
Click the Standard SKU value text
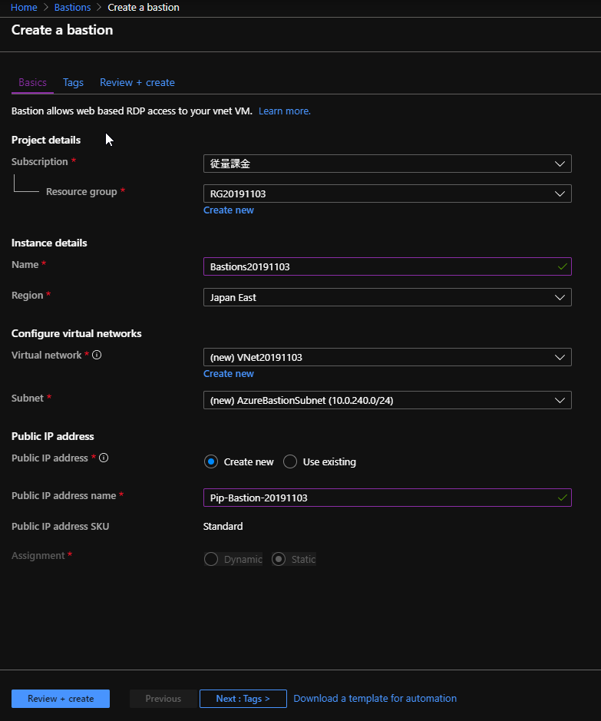223,527
